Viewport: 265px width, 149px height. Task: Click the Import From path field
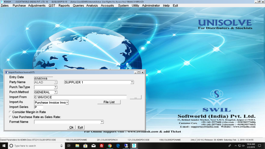(x=80, y=97)
